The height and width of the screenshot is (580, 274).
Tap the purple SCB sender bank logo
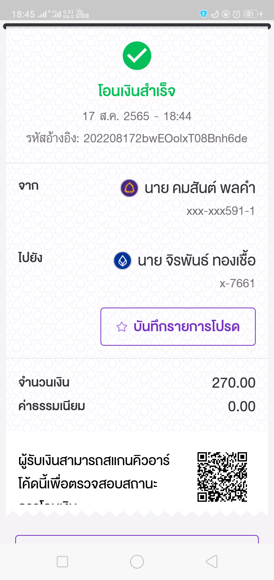tap(129, 188)
